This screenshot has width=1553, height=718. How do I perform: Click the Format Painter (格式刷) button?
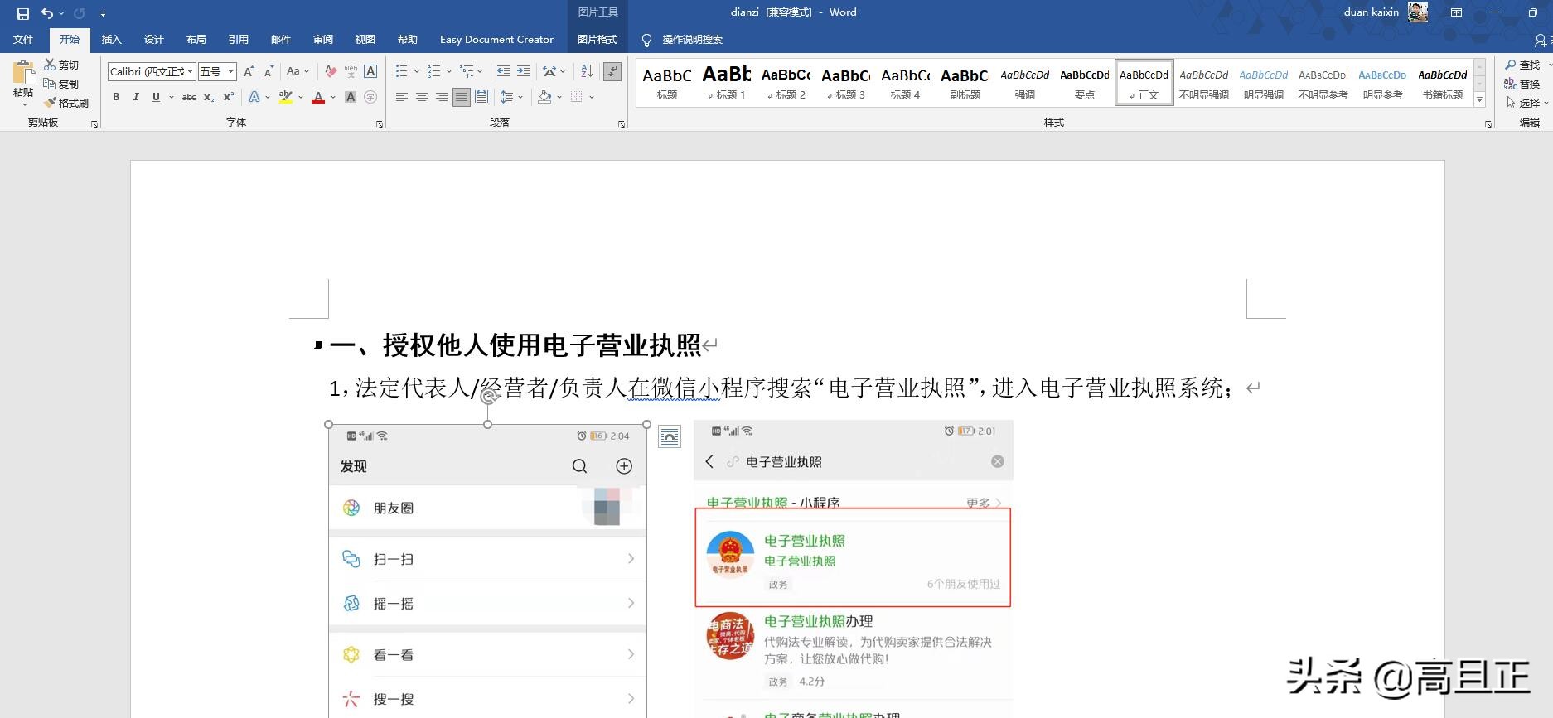click(x=66, y=103)
